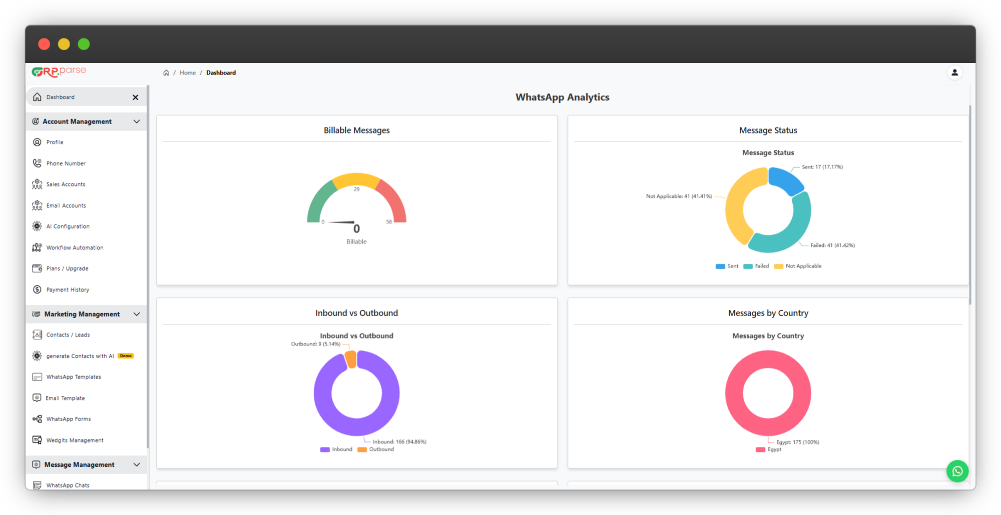Toggle the Sent legend item
1001x515 pixels.
coord(727,266)
